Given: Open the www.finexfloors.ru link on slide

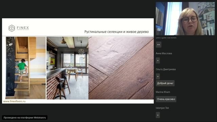Looking at the screenshot, I should (14, 101).
